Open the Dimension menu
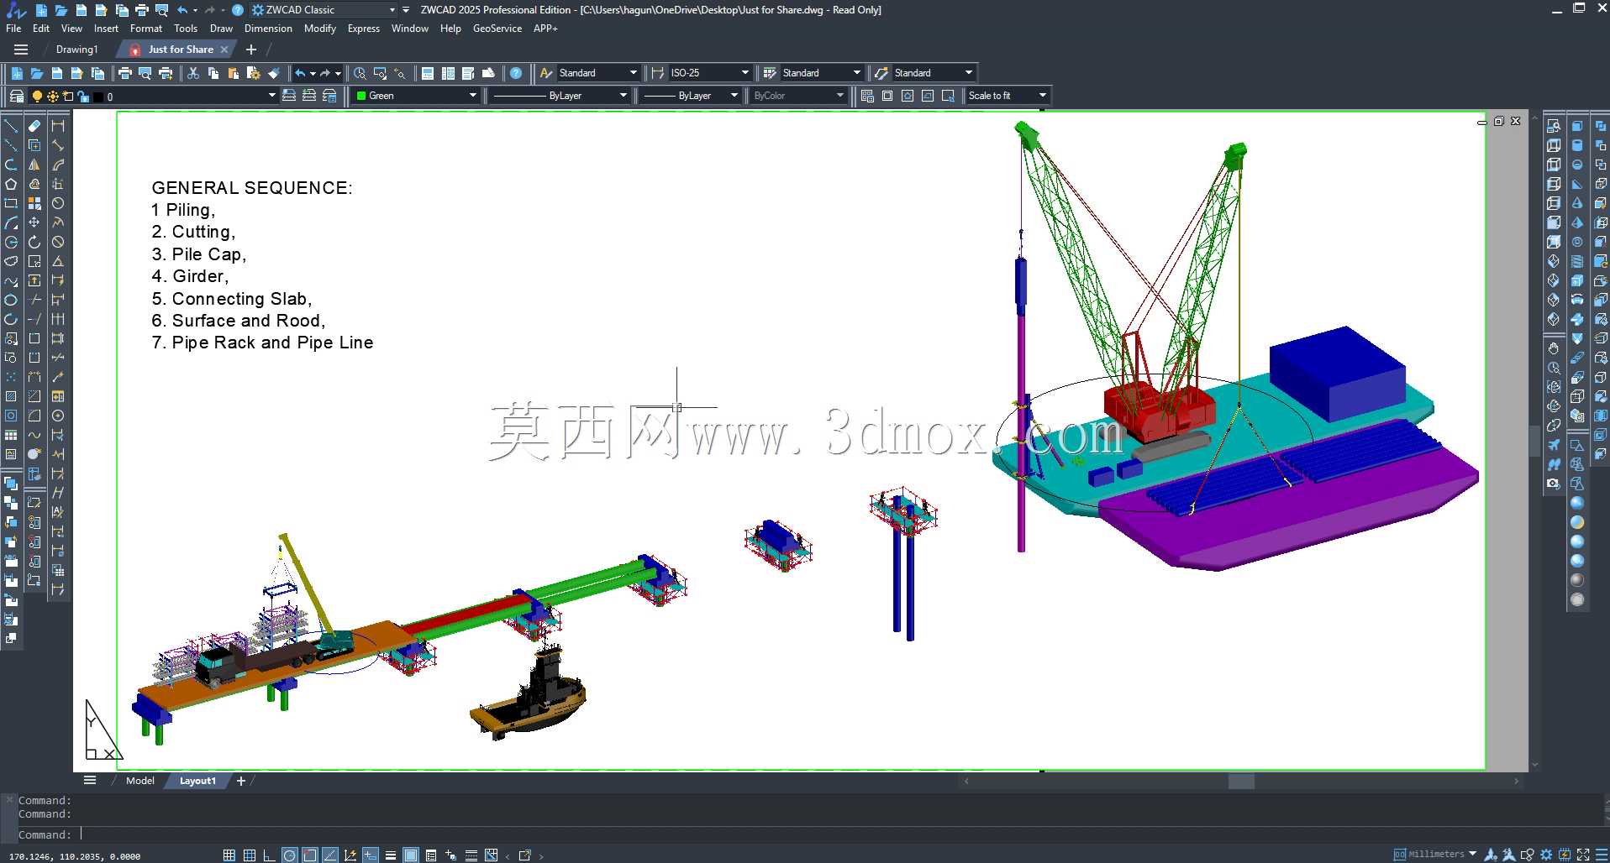The height and width of the screenshot is (863, 1610). coord(268,29)
